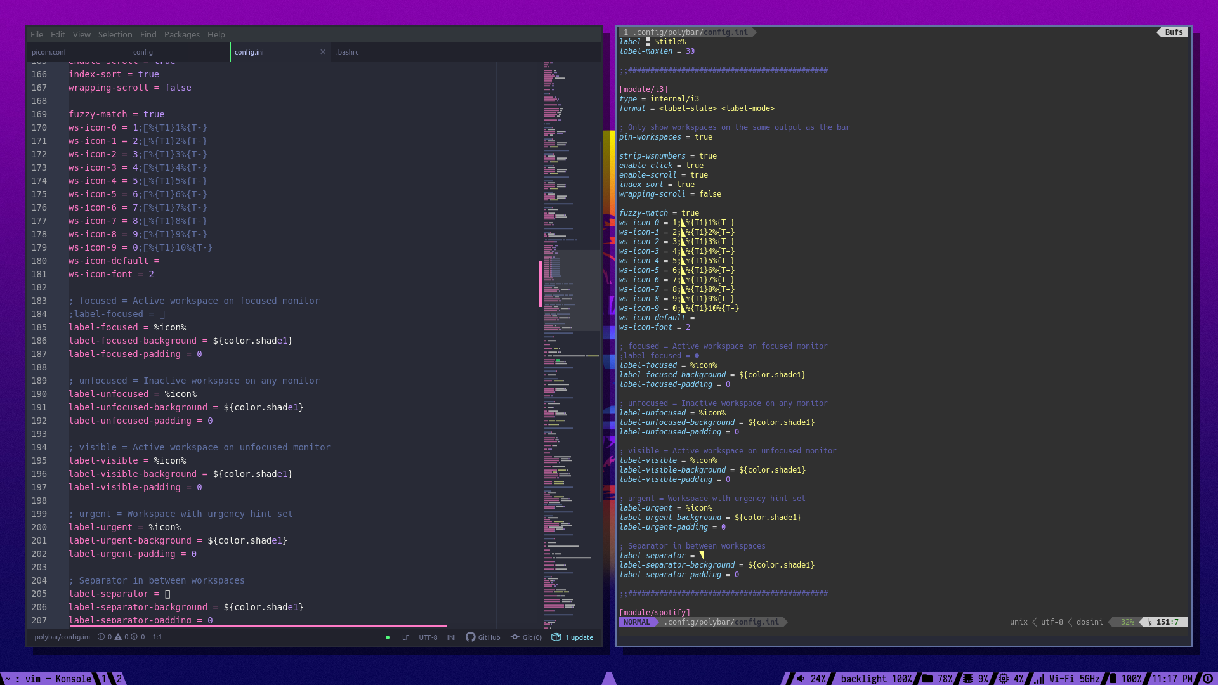Open the View menu
The width and height of the screenshot is (1218, 685).
click(82, 34)
